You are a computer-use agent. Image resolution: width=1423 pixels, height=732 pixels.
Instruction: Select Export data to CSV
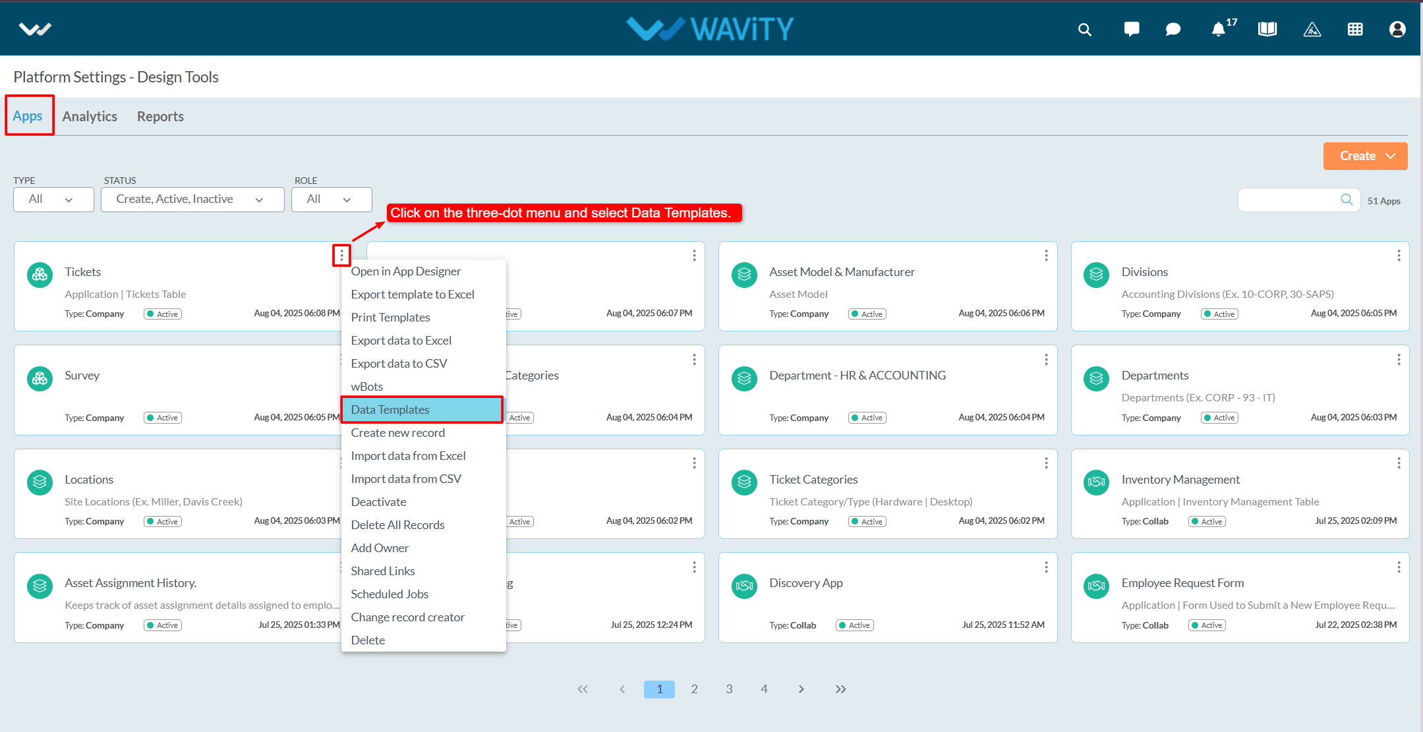pos(424,364)
